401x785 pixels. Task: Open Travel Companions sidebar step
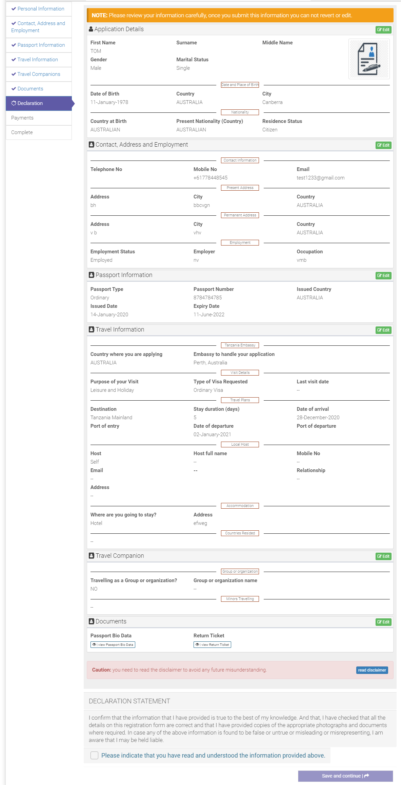(39, 74)
